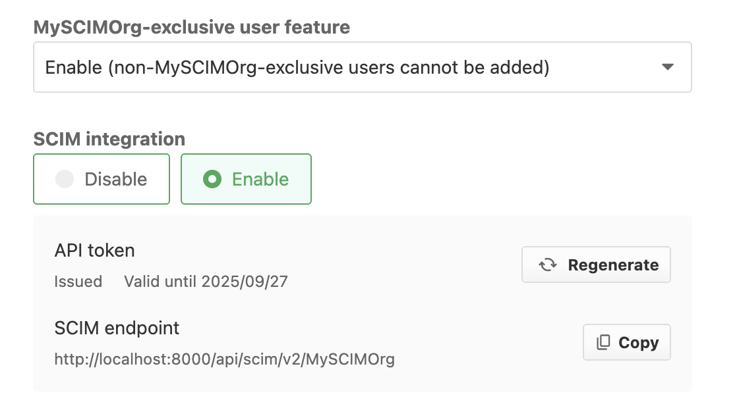Click the green filled radio indicator for Enable
The height and width of the screenshot is (408, 737).
click(x=211, y=178)
